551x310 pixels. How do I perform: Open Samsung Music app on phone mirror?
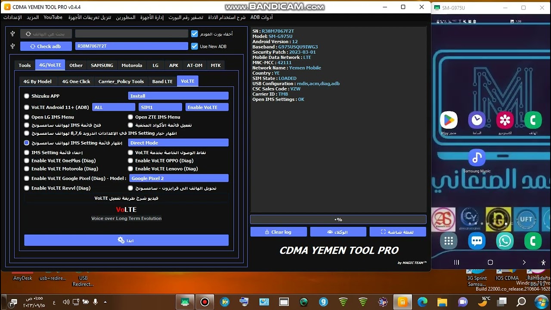(477, 158)
